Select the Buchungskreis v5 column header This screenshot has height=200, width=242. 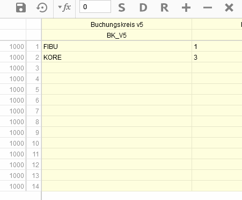click(x=117, y=25)
